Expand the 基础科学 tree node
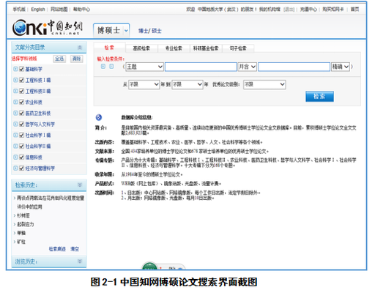The image size is (375, 293). click(15, 69)
